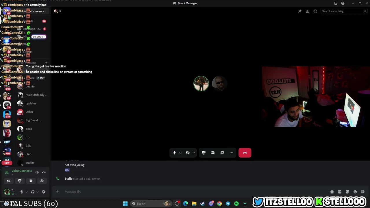The image size is (370, 208).
Task: Open the beco direct message
Action: (x=32, y=129)
